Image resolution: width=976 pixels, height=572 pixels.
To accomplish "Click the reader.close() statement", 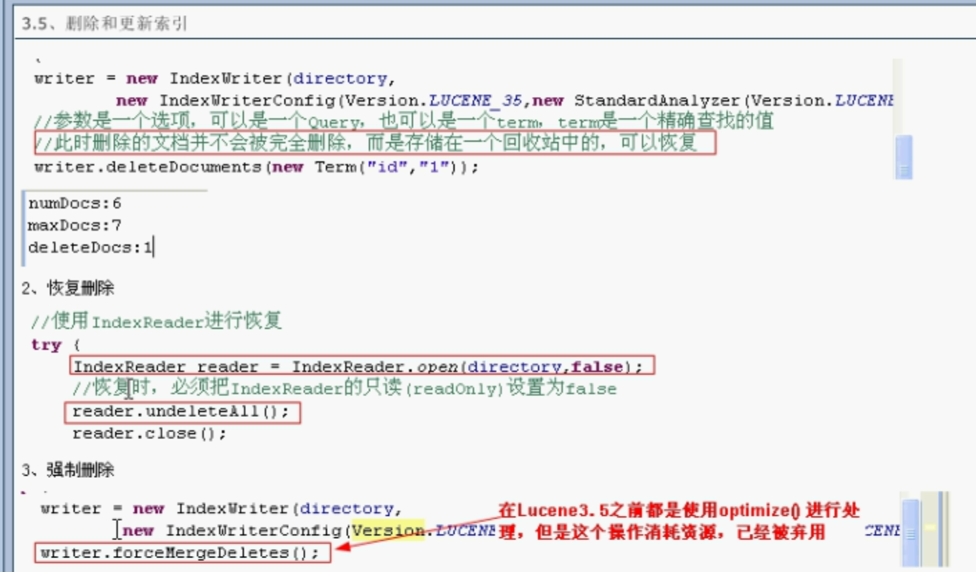I will pos(149,434).
